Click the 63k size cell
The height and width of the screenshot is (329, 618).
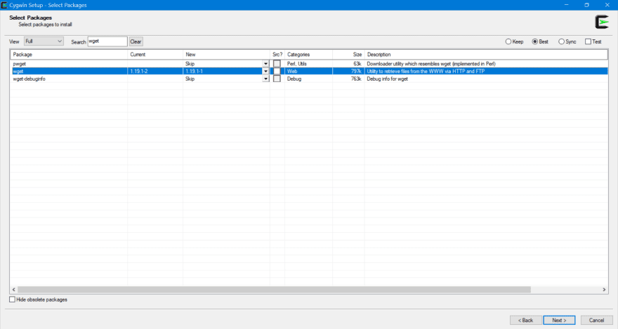tap(357, 64)
